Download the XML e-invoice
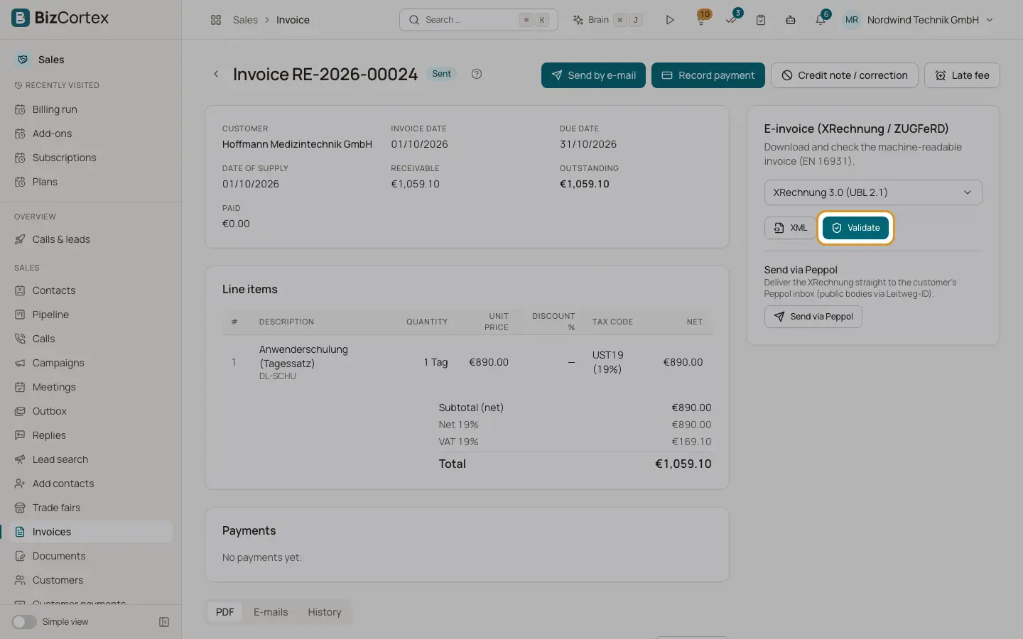The image size is (1023, 639). point(790,228)
